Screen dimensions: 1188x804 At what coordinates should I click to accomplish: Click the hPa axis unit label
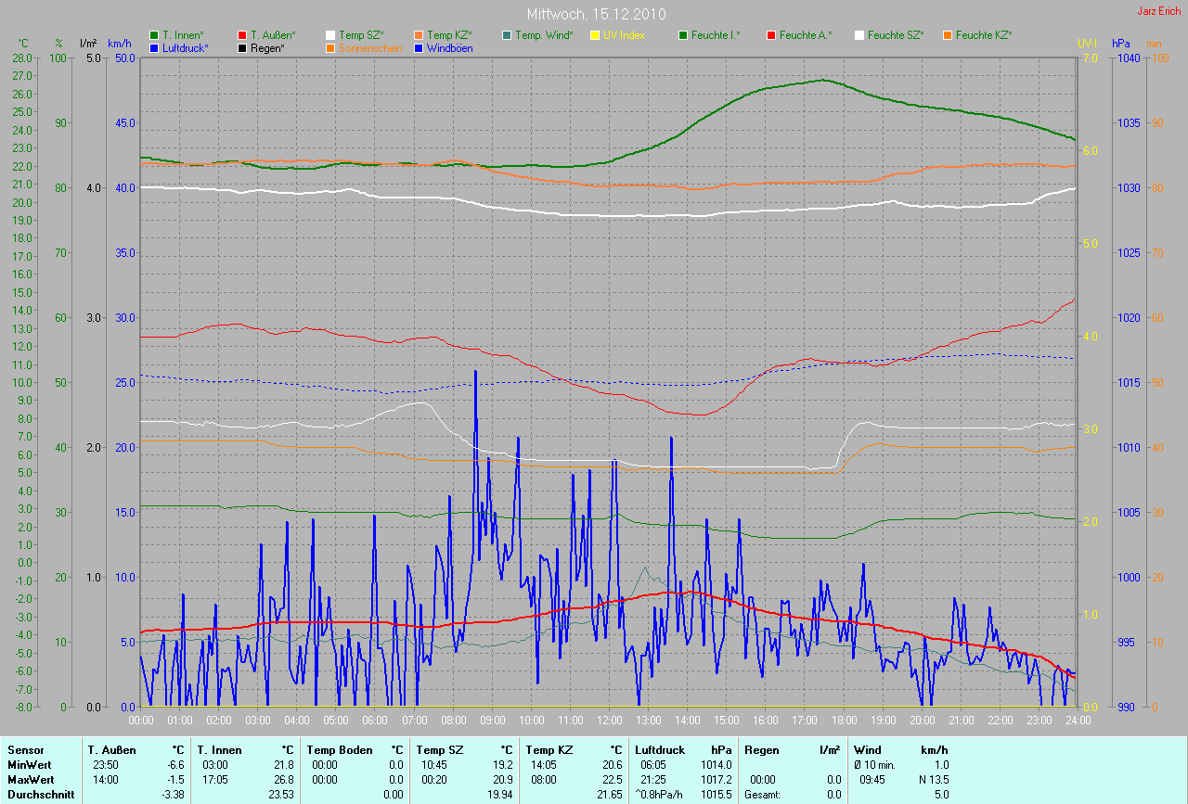[x=1121, y=44]
